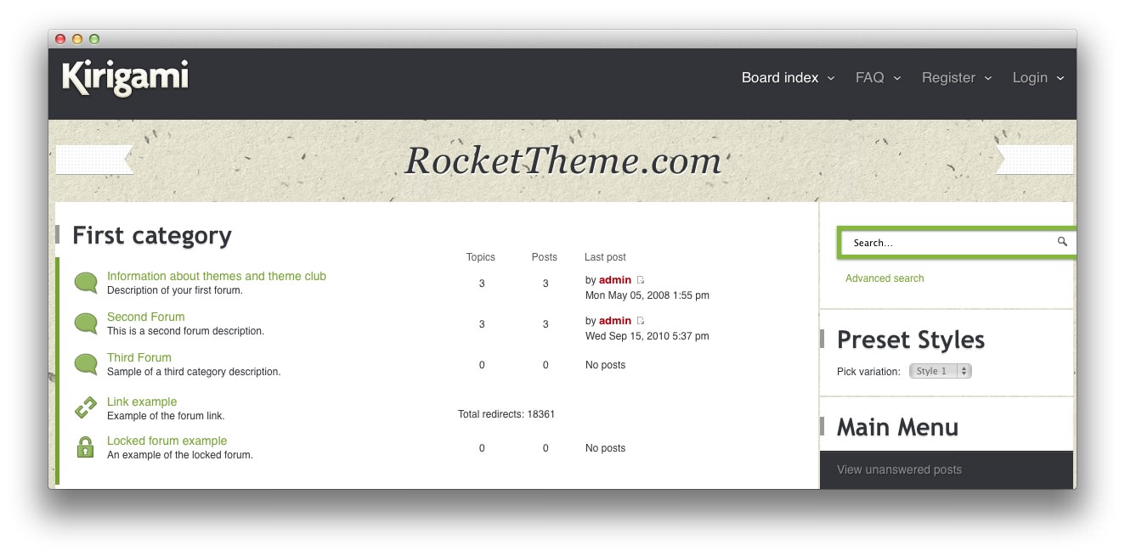Open the Advanced search link
Screen dimensions: 1125x556
pos(885,278)
